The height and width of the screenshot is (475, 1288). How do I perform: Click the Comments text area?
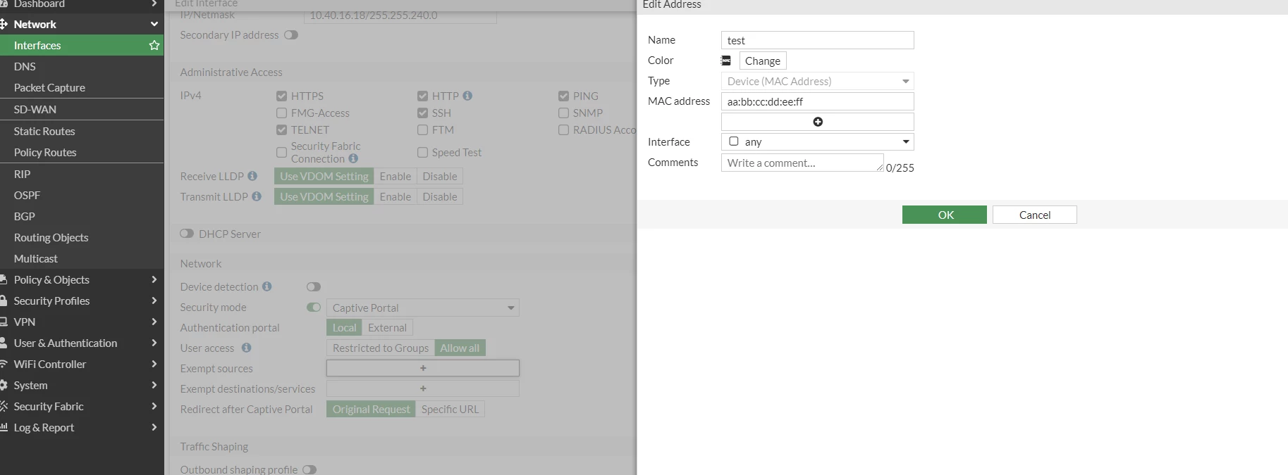(802, 163)
